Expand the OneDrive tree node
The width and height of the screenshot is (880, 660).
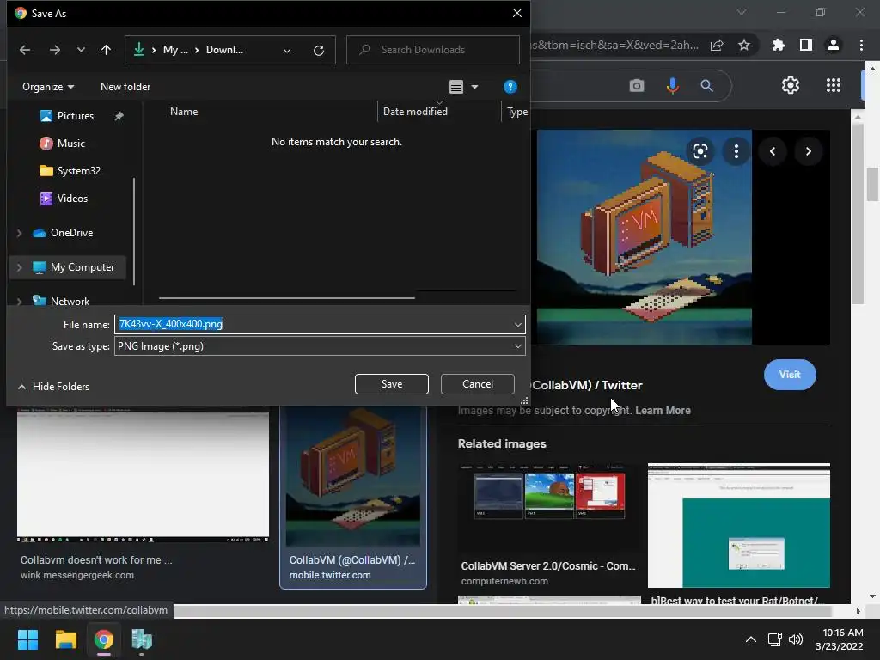20,233
